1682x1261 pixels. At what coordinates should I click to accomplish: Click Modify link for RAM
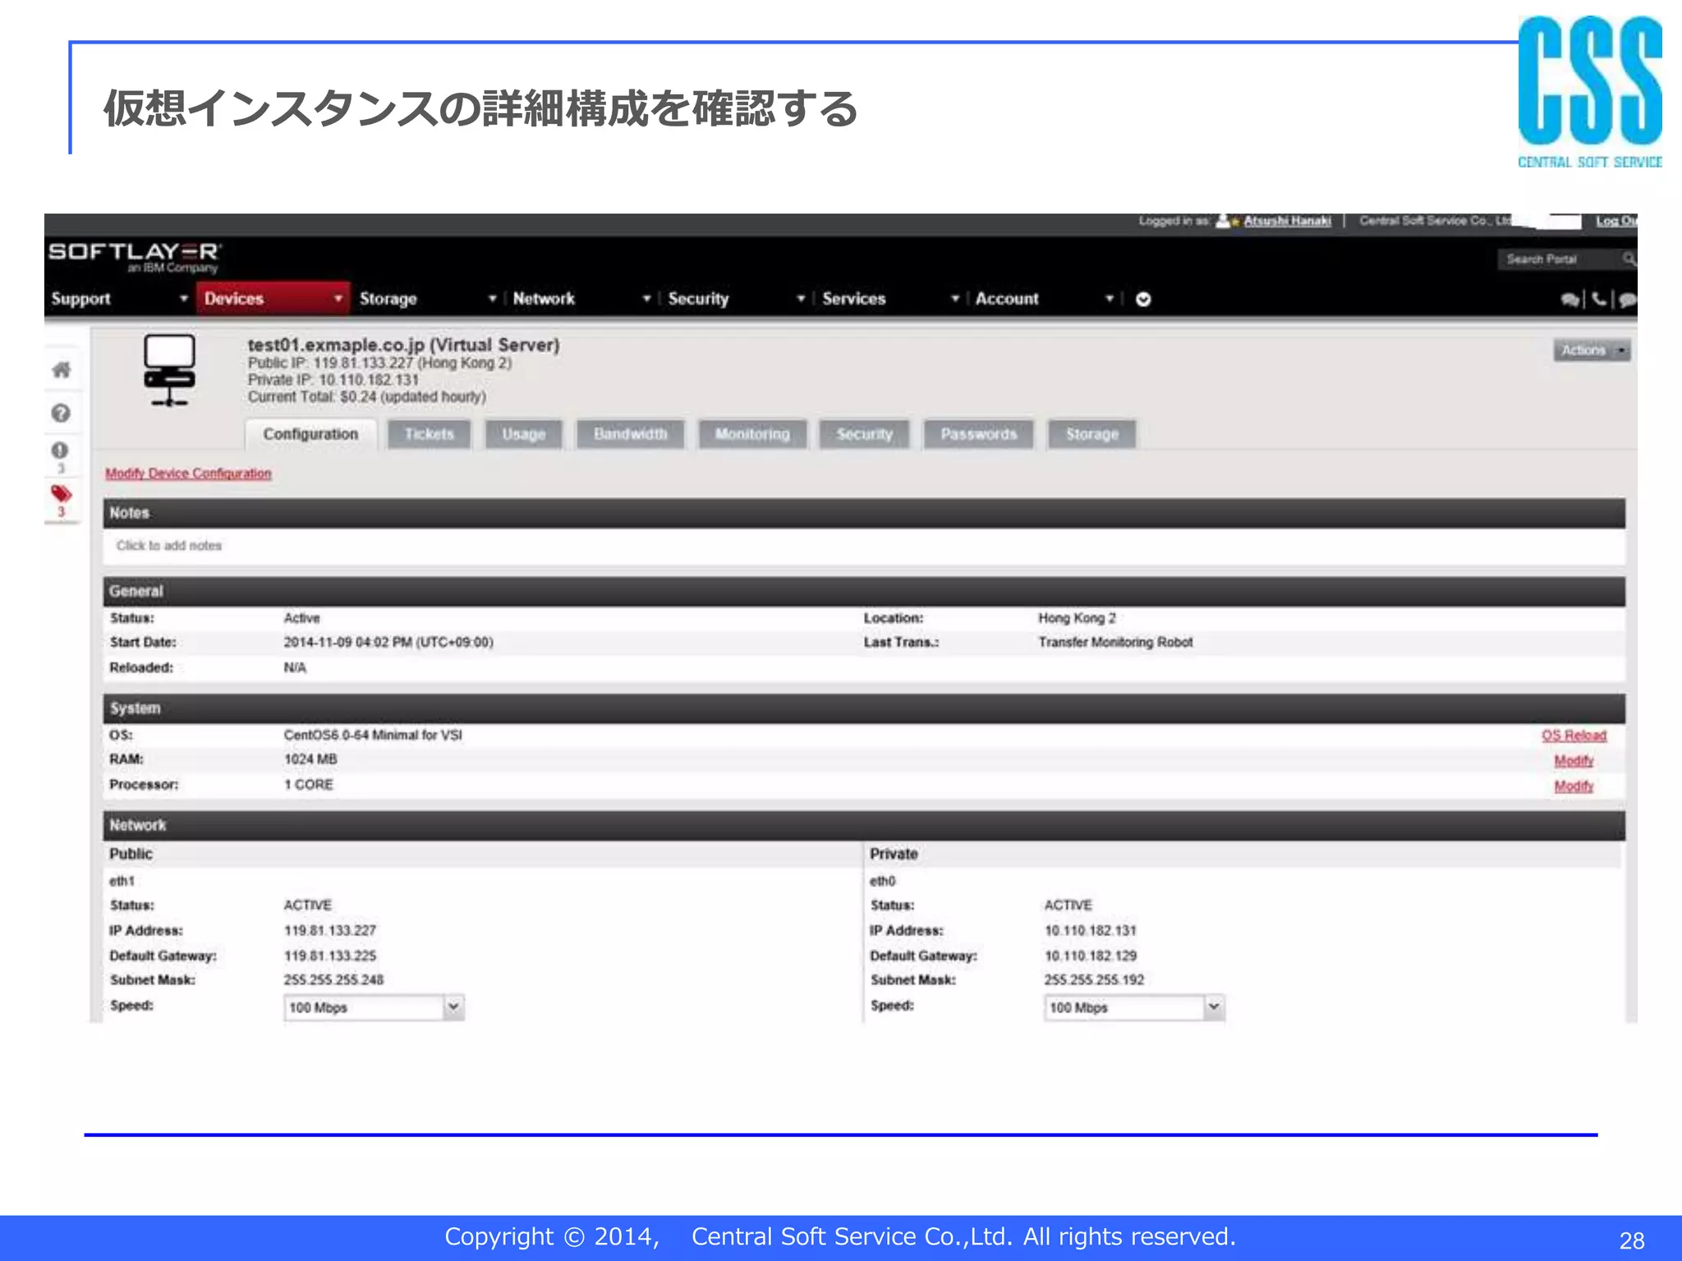(x=1574, y=761)
